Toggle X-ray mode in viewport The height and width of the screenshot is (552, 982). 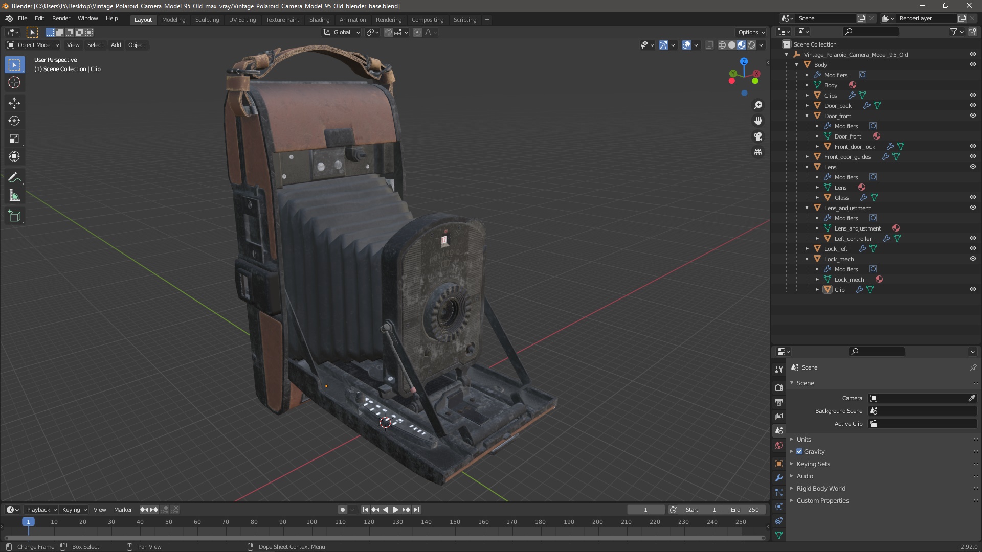coord(709,45)
